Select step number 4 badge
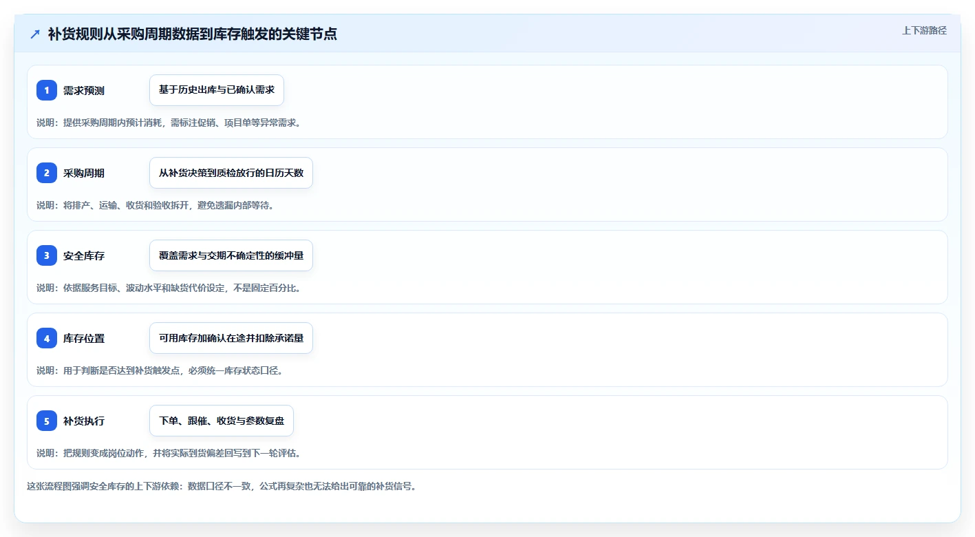Viewport: 975px width, 537px height. point(47,338)
